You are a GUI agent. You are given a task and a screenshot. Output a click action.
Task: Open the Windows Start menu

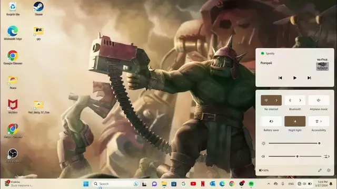coord(86,184)
